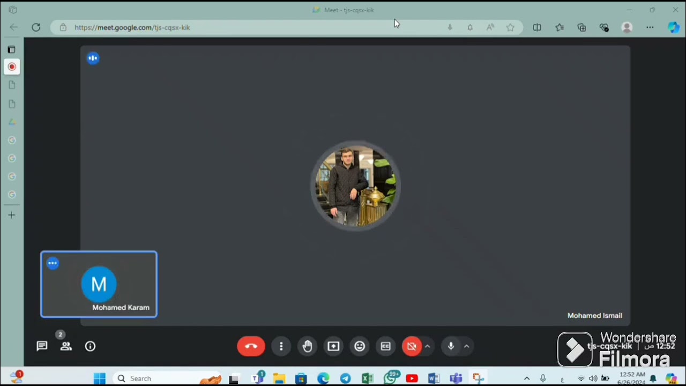Open the chat with everyone panel
Image resolution: width=686 pixels, height=386 pixels.
[42, 346]
